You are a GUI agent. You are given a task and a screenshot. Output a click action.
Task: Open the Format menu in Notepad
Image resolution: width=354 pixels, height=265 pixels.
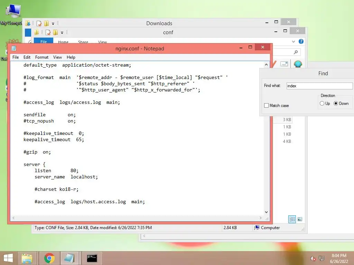[42, 57]
